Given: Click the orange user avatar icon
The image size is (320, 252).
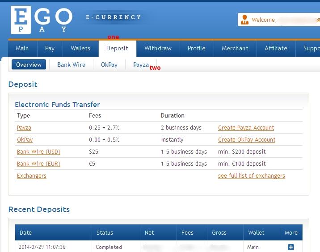Looking at the screenshot, I should [244, 20].
